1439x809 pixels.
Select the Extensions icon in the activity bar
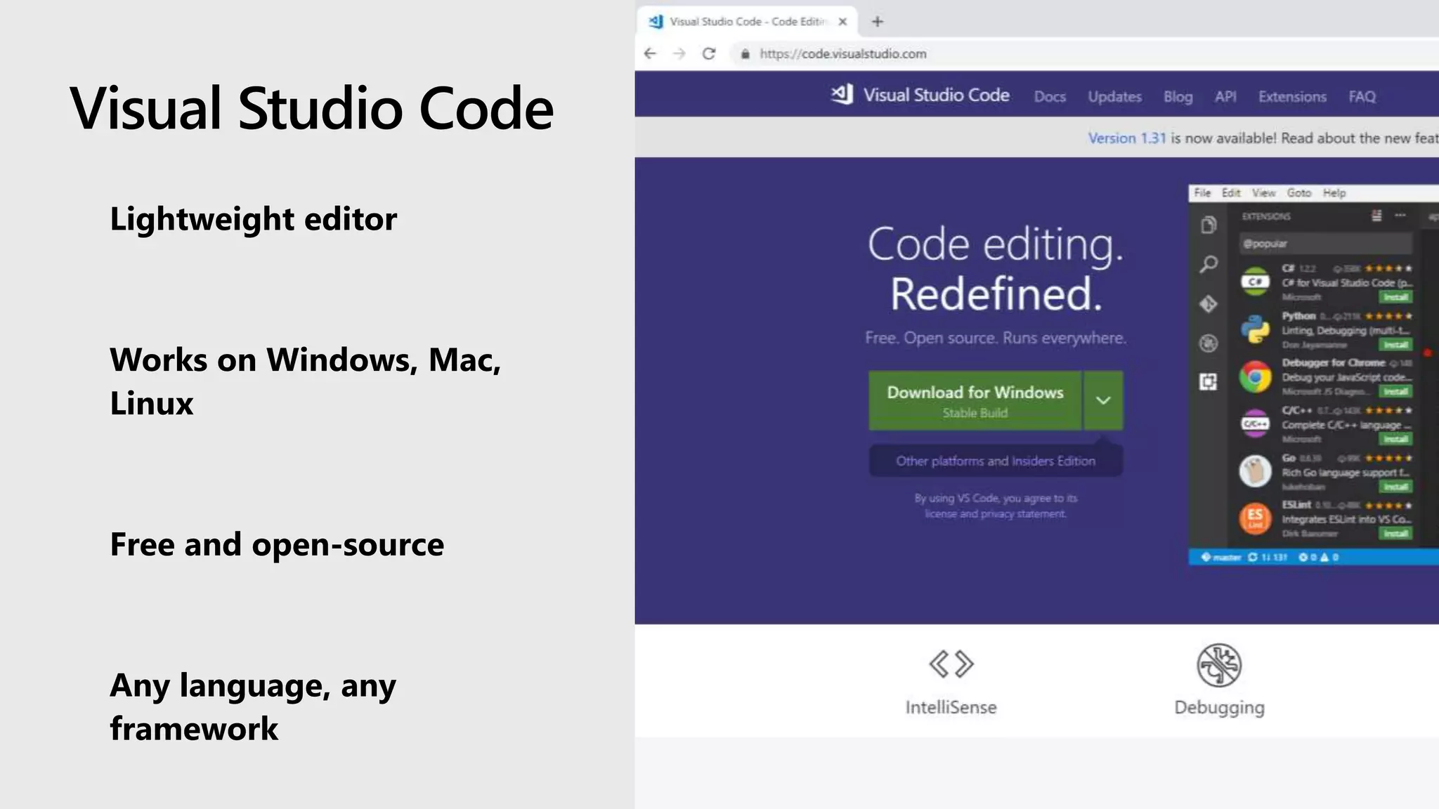pyautogui.click(x=1209, y=382)
